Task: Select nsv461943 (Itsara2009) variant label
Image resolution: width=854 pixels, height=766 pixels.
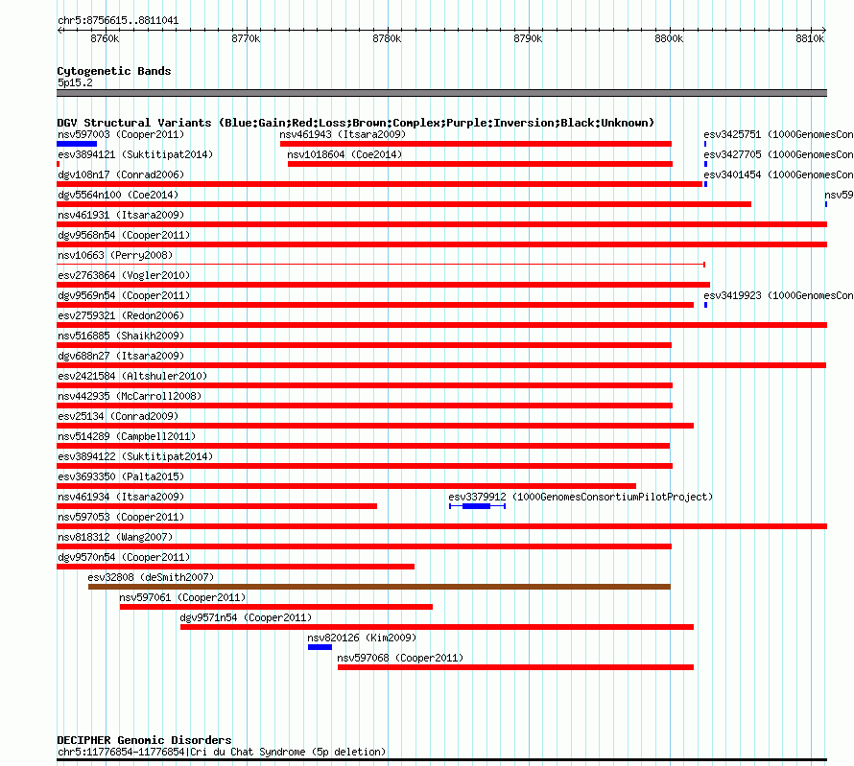Action: tap(343, 134)
